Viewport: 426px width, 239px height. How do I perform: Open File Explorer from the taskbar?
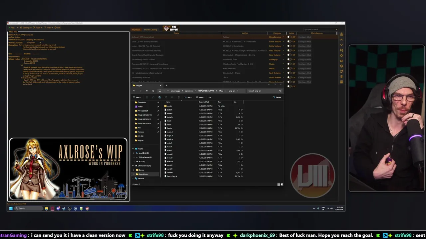47,208
